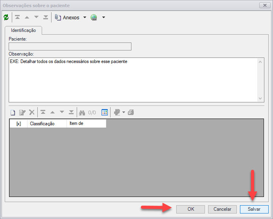Viewport: 273px width, 219px height.
Task: Click the Observação scrollbar up arrow
Action: point(260,62)
